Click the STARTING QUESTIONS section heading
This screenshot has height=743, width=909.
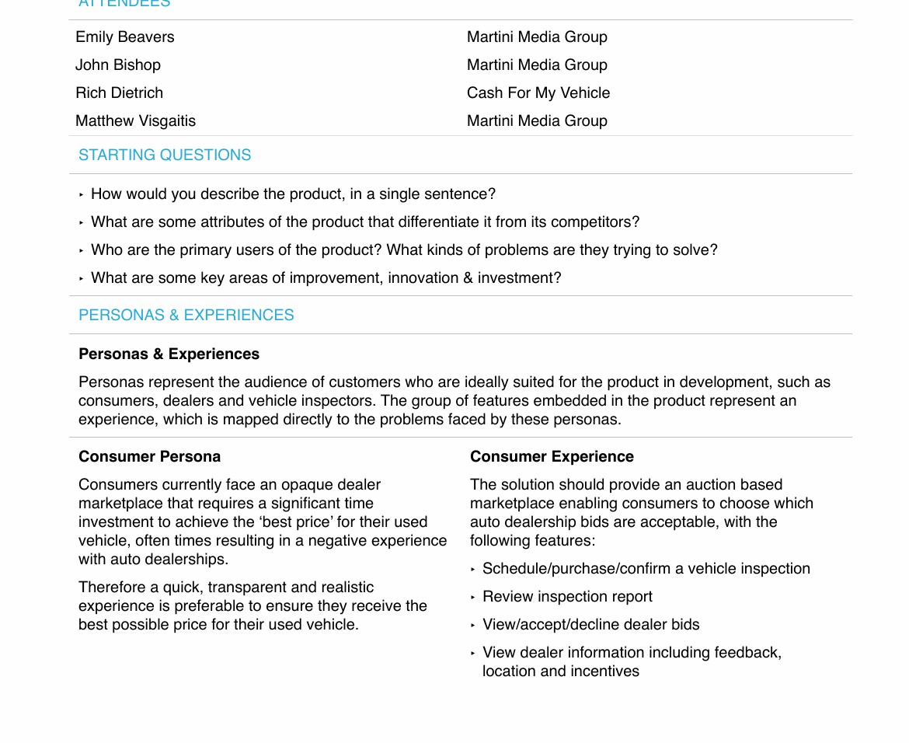165,155
